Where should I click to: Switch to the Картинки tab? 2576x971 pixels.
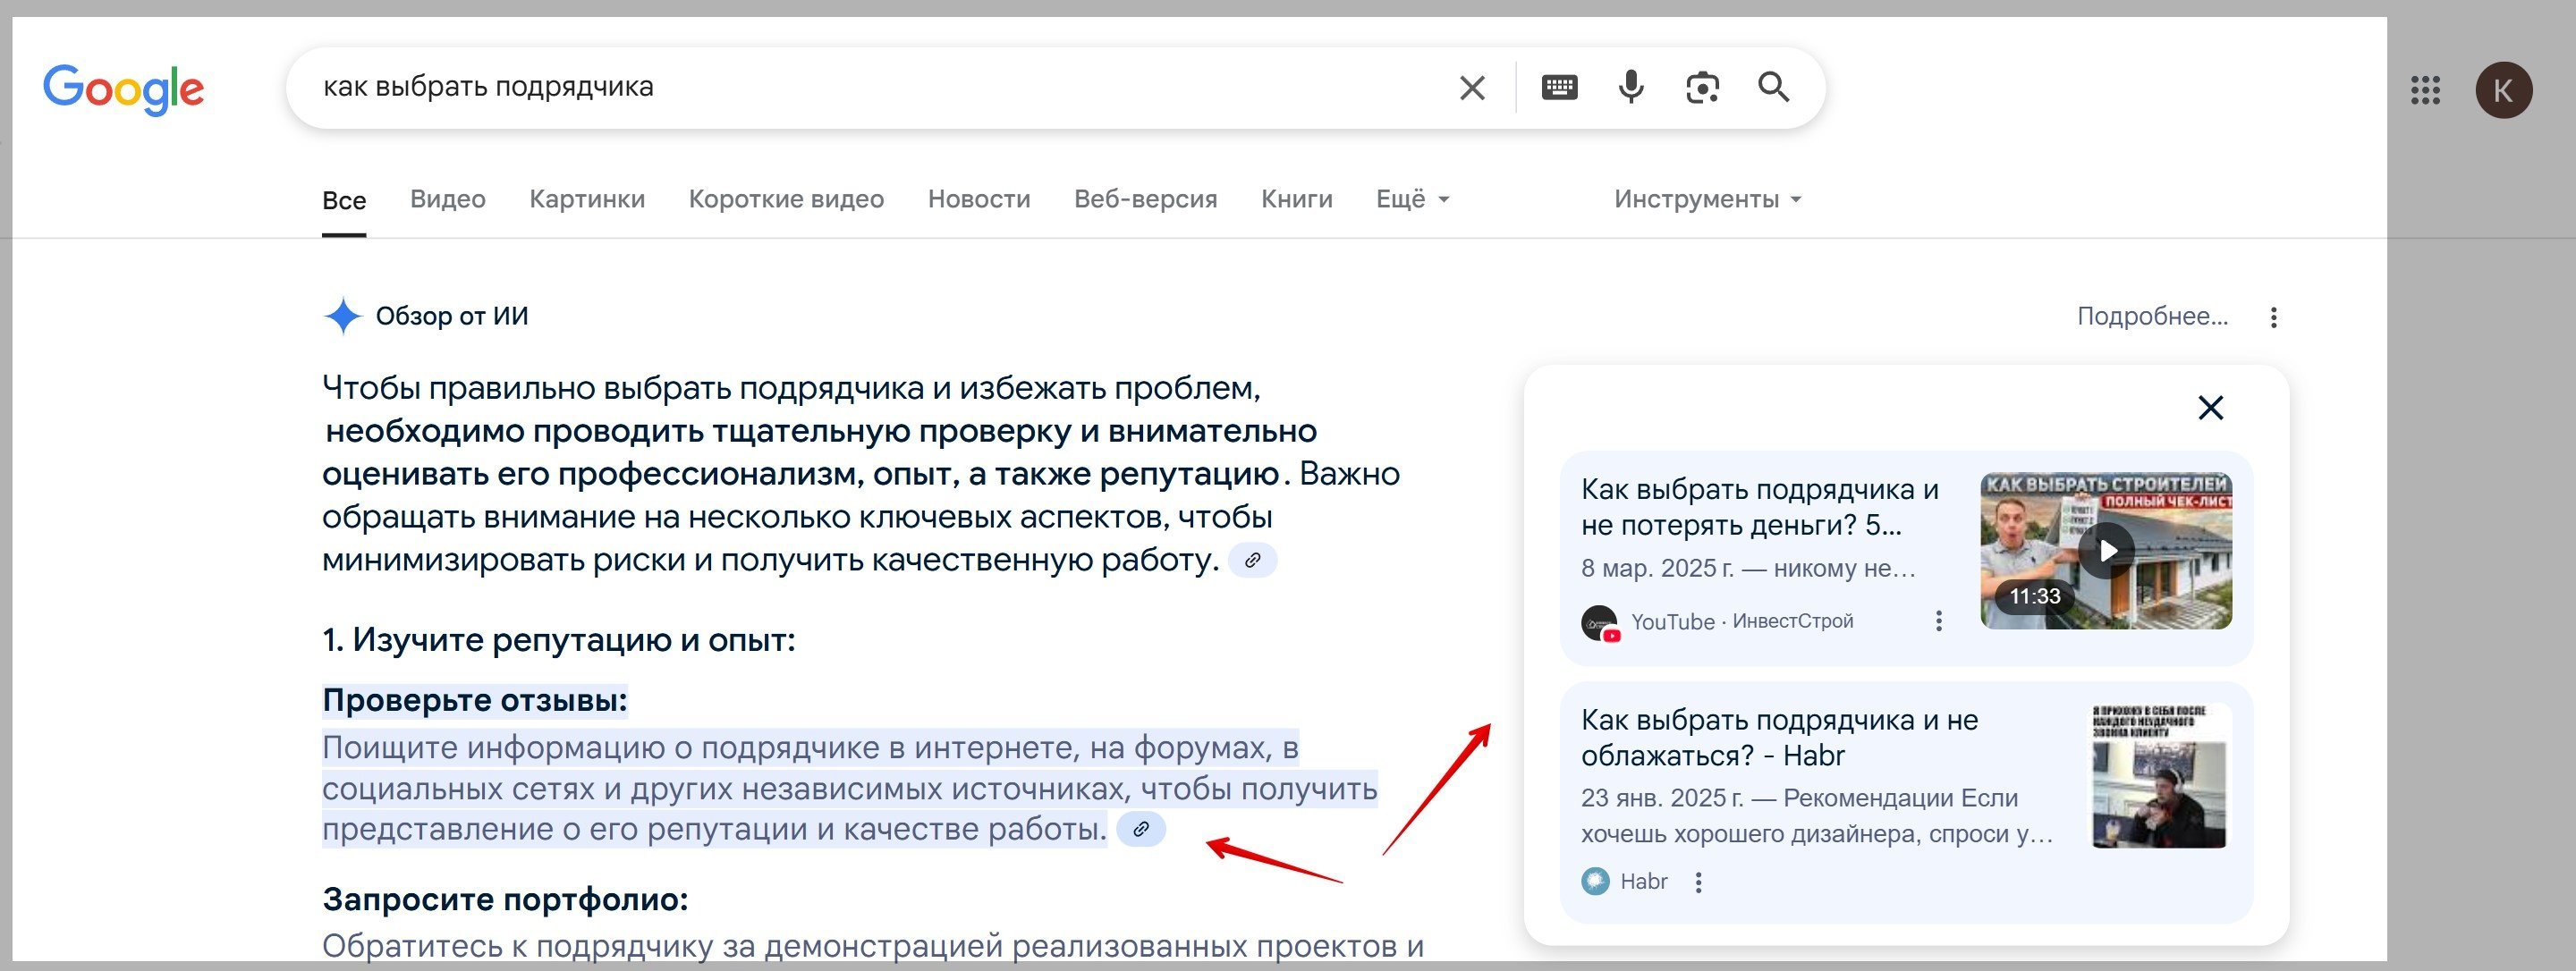pyautogui.click(x=587, y=199)
